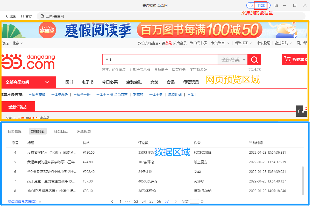Image resolution: width=310 pixels, height=207 pixels.
Task: Click the edit note icon in title bar
Action: pos(276,6)
